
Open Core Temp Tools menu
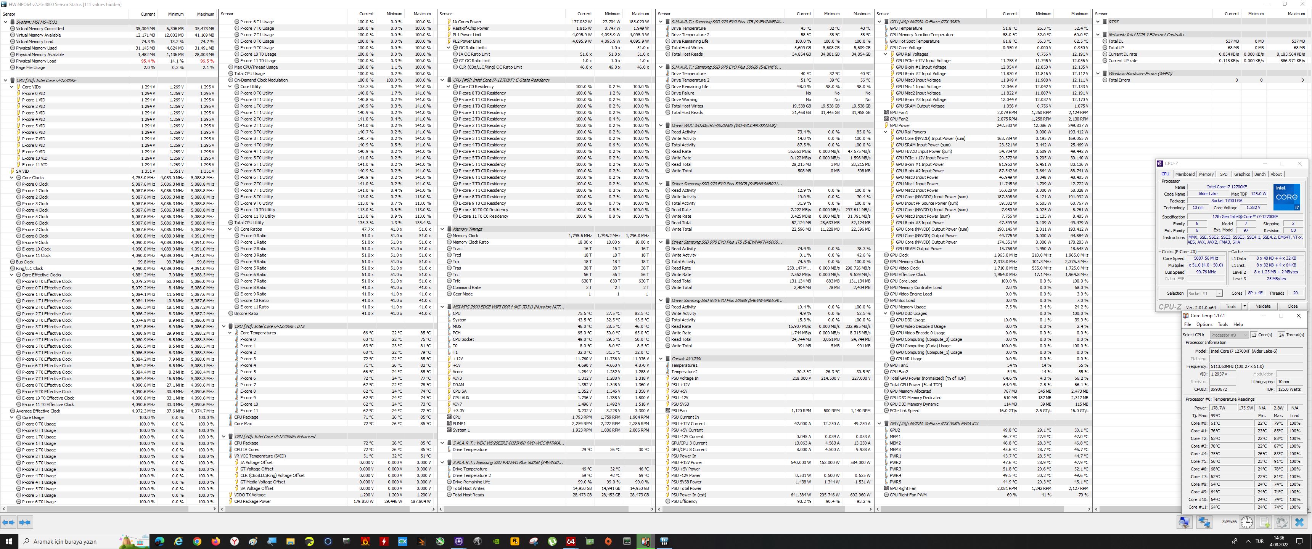point(1223,324)
